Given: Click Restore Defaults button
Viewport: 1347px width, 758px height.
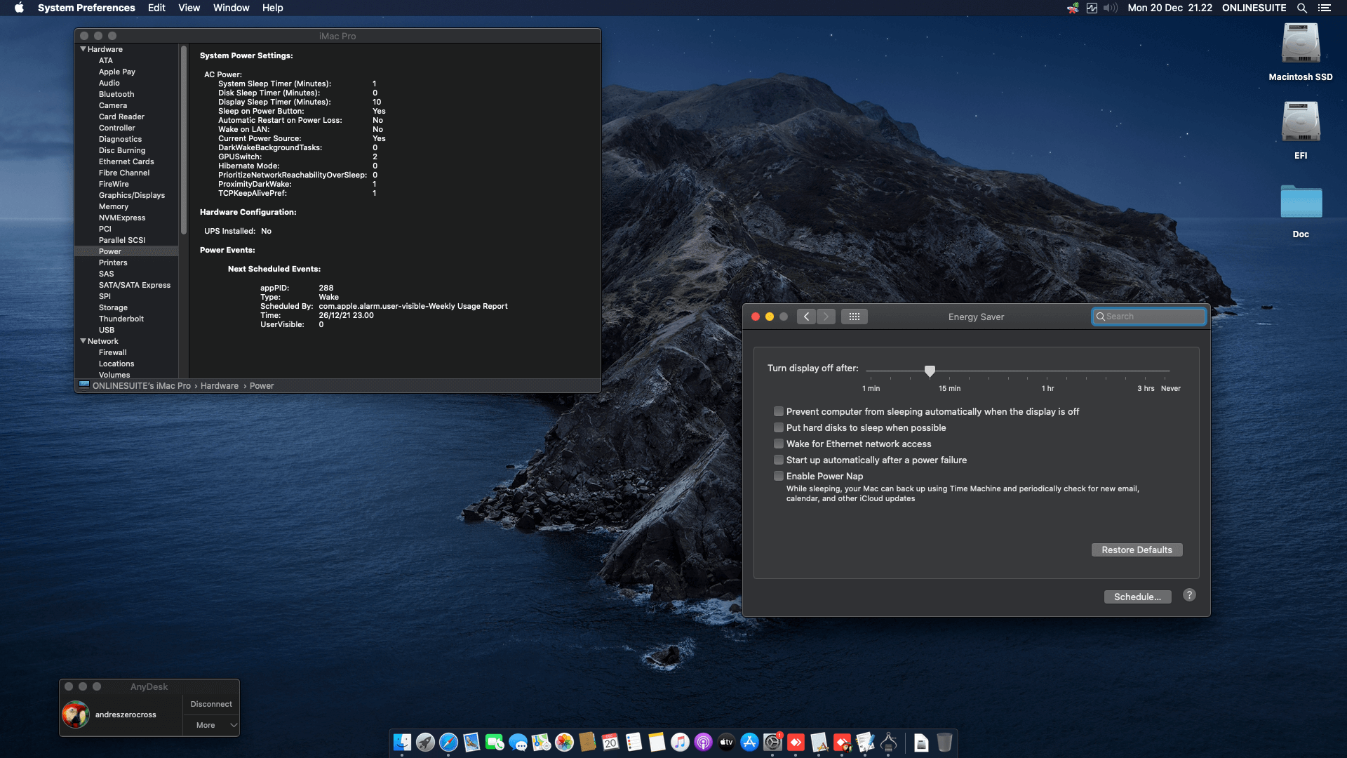Looking at the screenshot, I should click(1137, 550).
